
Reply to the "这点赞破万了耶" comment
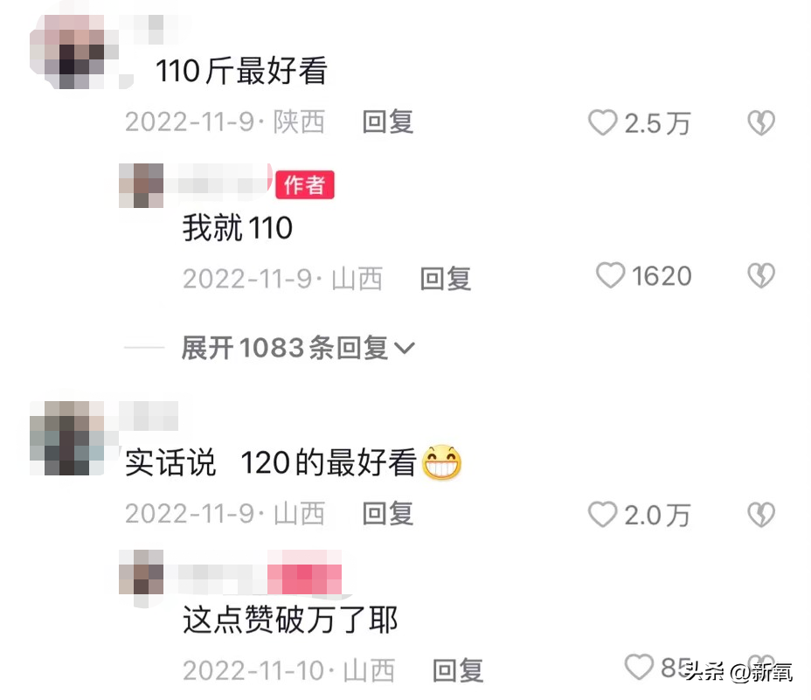(x=458, y=670)
